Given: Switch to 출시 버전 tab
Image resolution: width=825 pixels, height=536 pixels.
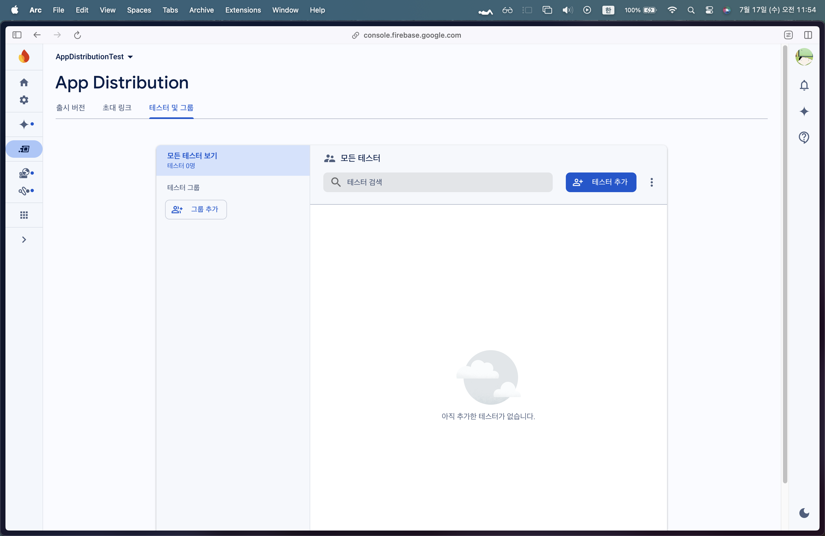Looking at the screenshot, I should [71, 108].
